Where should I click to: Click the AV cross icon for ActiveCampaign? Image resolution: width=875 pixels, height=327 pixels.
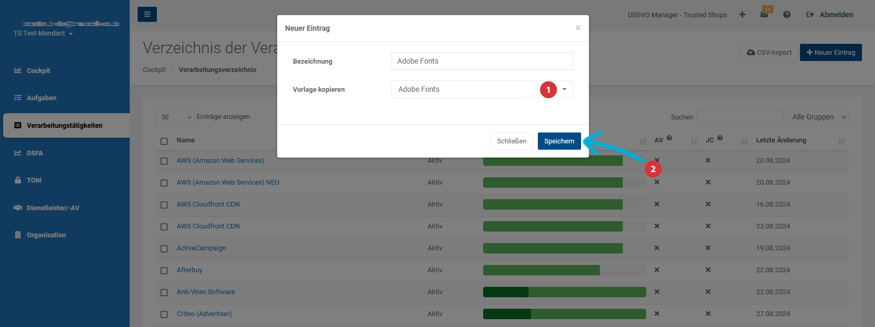pos(657,248)
